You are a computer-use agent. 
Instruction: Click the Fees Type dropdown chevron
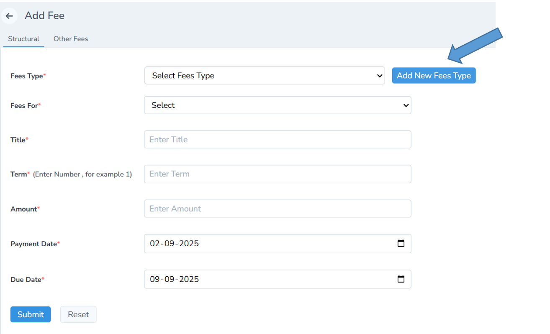tap(379, 76)
